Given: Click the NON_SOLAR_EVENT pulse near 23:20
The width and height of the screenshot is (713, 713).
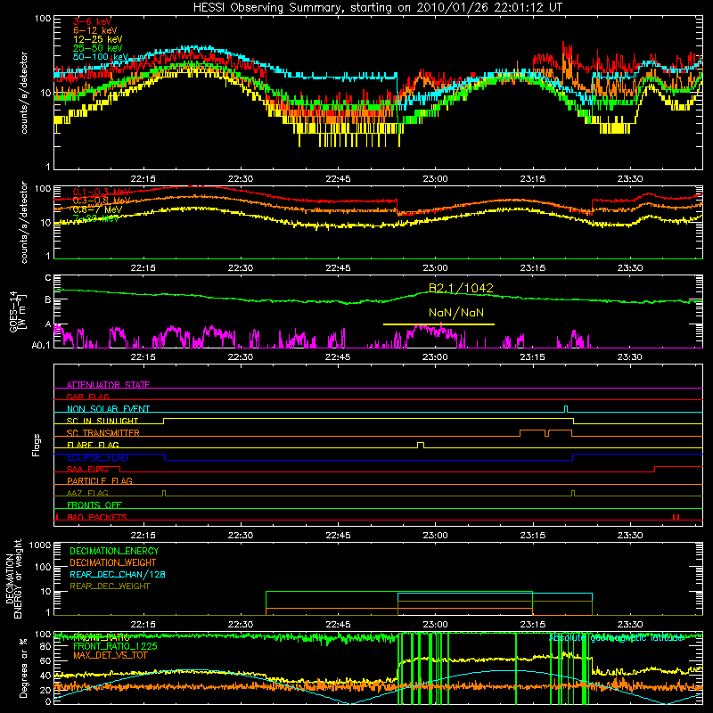Looking at the screenshot, I should pos(566,409).
